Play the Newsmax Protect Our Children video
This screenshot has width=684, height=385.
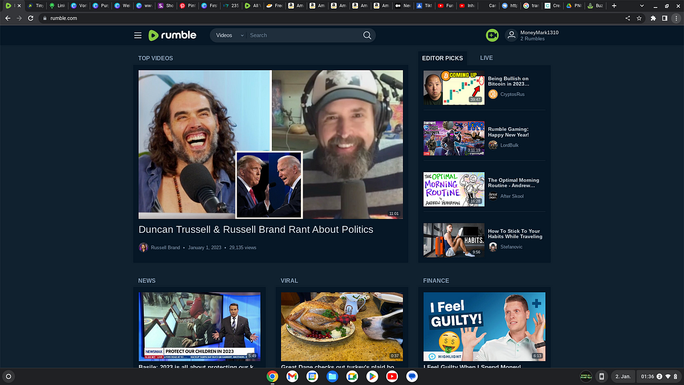coord(199,326)
